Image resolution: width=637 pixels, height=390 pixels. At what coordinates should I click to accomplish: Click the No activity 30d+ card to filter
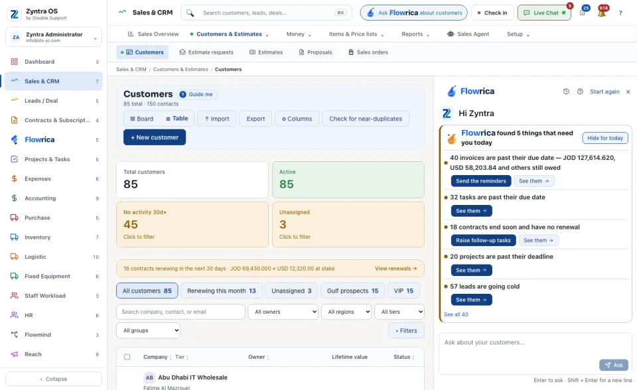point(192,224)
